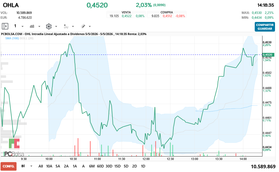Select the 6M time range
The width and height of the screenshot is (279, 172).
(x=92, y=166)
